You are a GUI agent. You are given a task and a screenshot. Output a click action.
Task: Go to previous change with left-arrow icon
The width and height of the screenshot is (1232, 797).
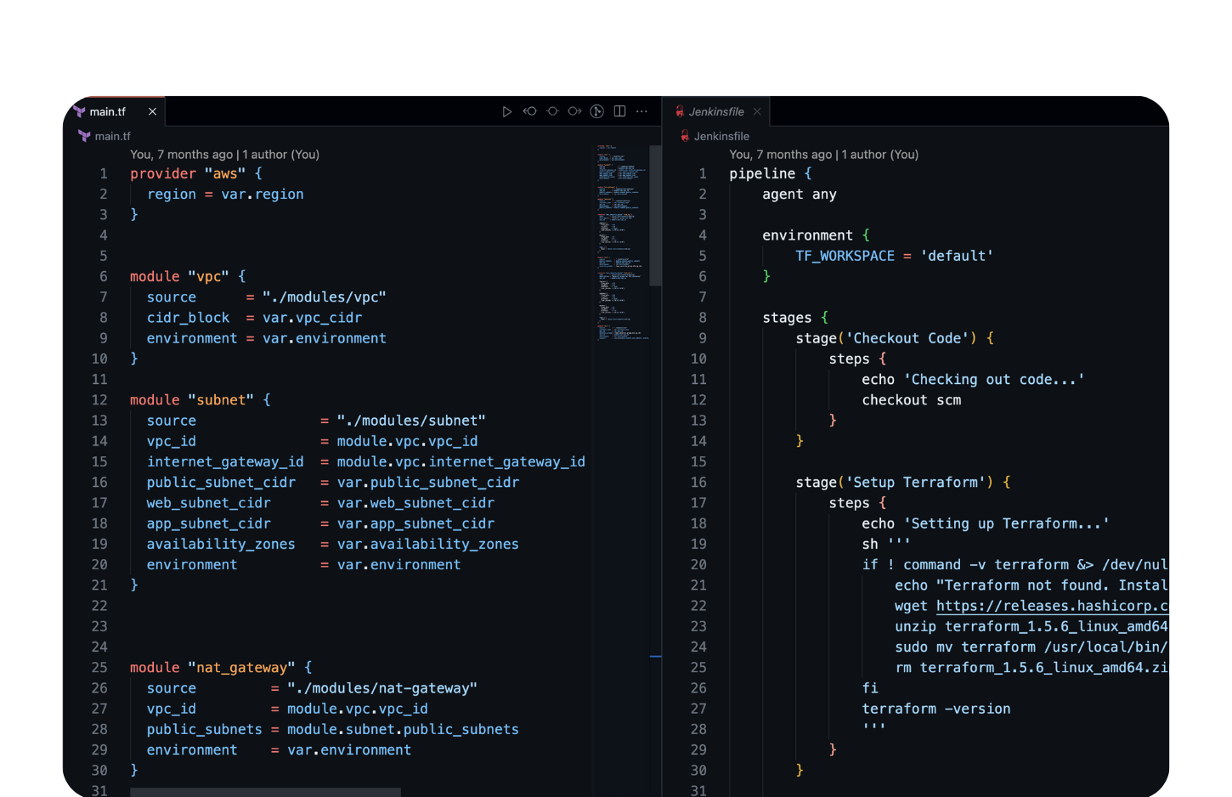coord(530,111)
